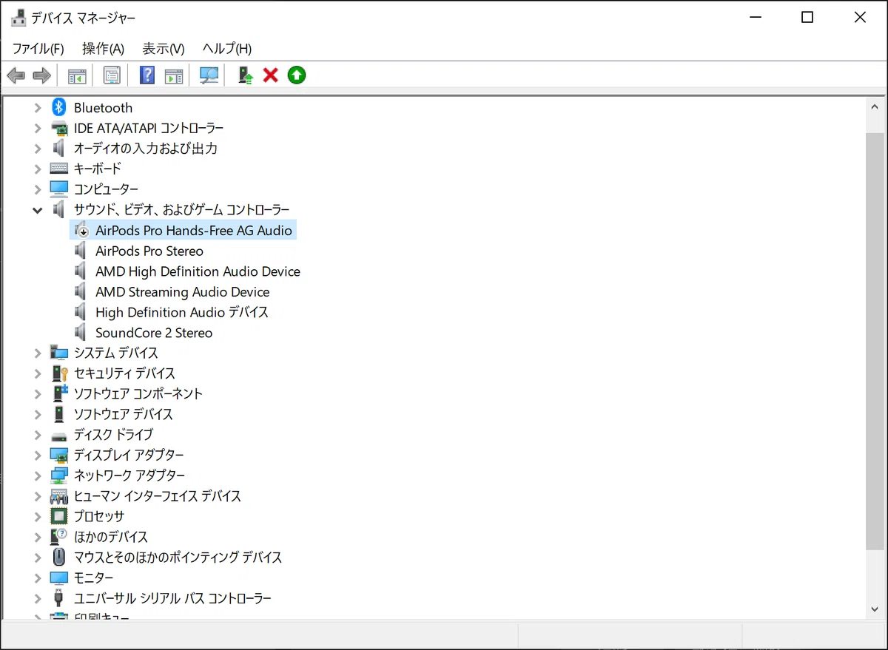The height and width of the screenshot is (650, 888).
Task: Click the セキュリティ デバイス key icon
Action: (60, 373)
